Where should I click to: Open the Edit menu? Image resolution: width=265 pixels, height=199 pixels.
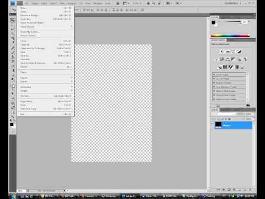pos(26,3)
